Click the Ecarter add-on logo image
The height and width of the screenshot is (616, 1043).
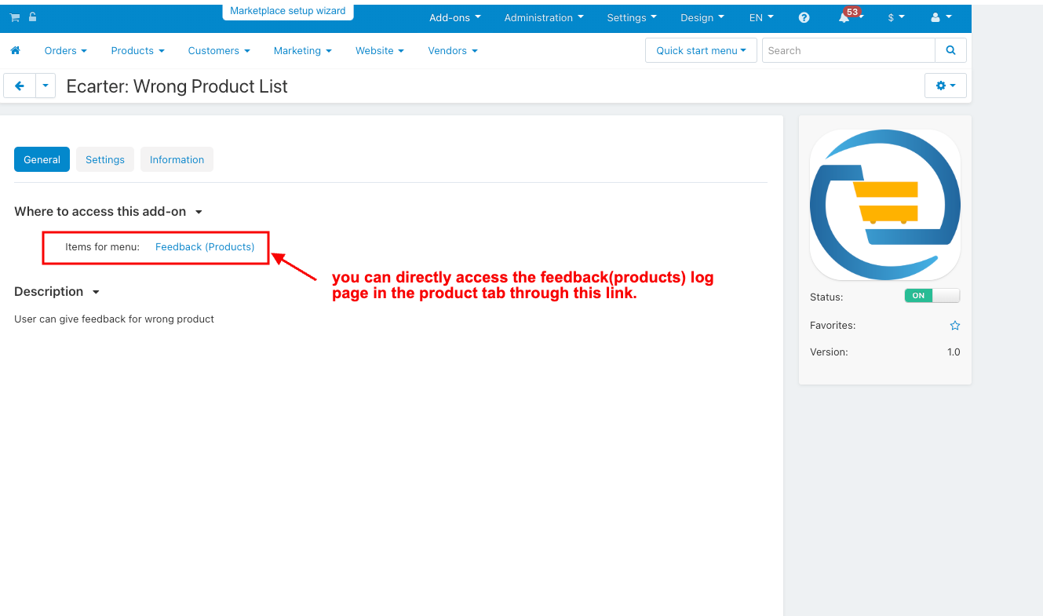pyautogui.click(x=885, y=205)
